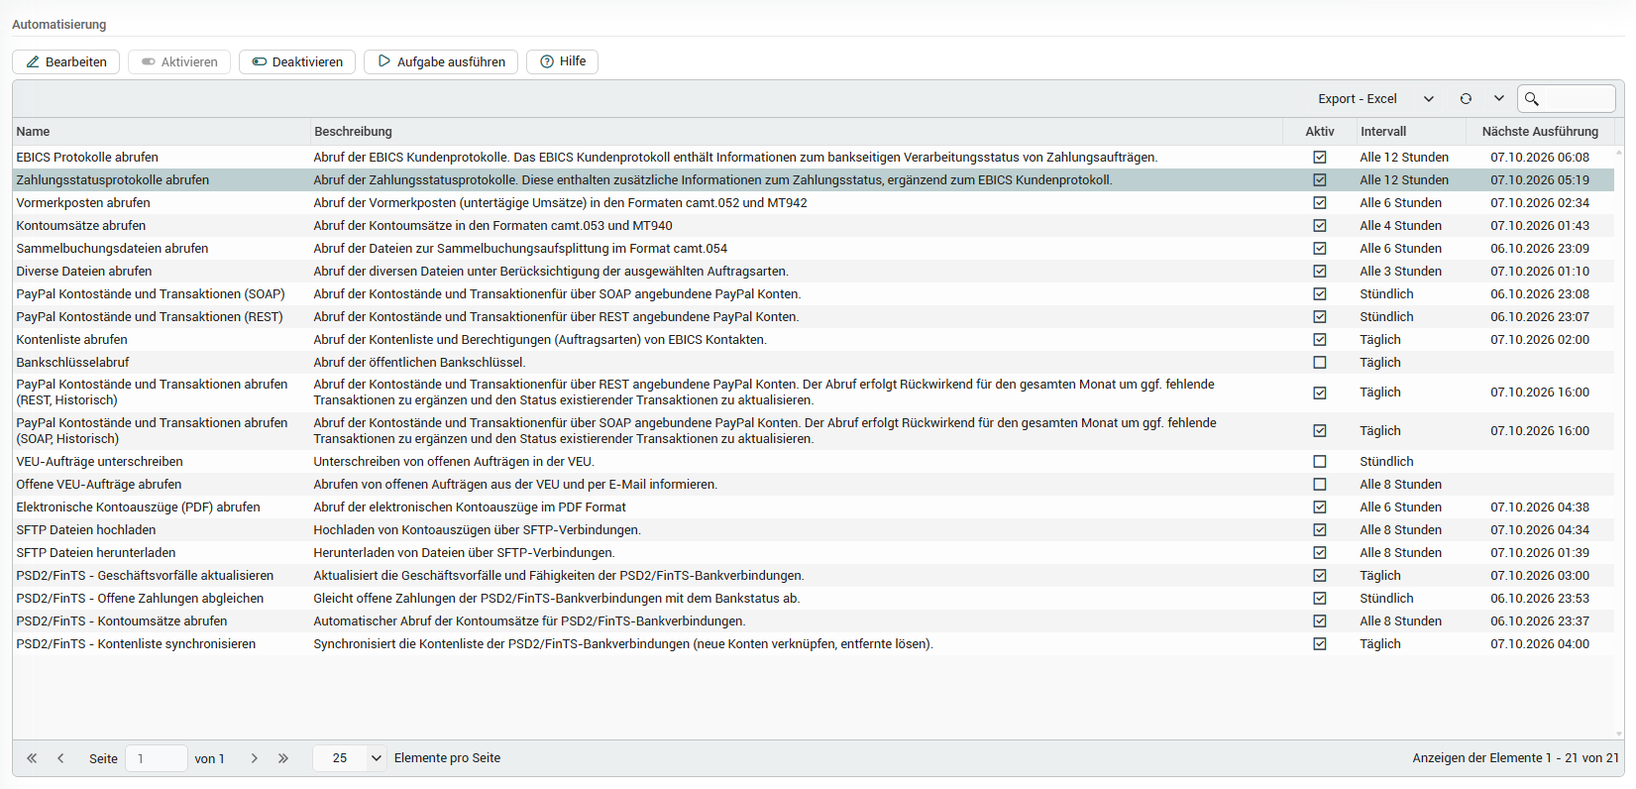Sort by the Aktiv column header
1636x789 pixels.
tap(1320, 132)
